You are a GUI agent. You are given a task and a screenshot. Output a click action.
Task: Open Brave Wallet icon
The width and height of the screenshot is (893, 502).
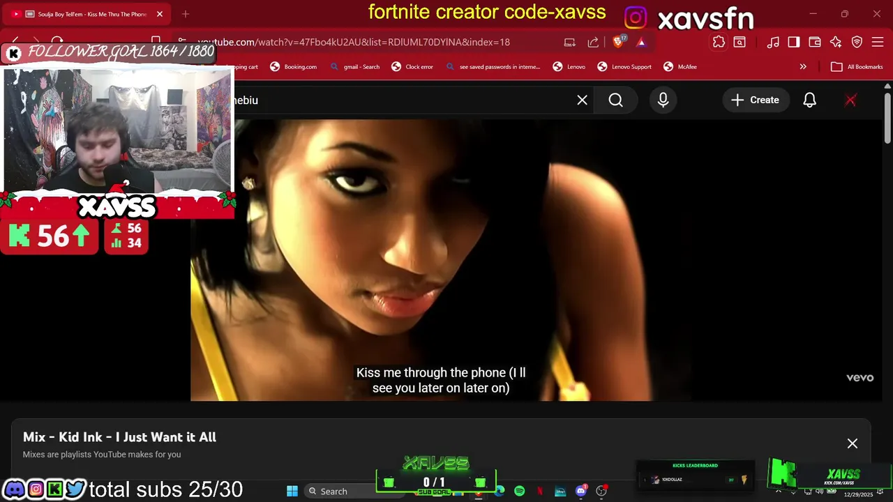point(815,42)
